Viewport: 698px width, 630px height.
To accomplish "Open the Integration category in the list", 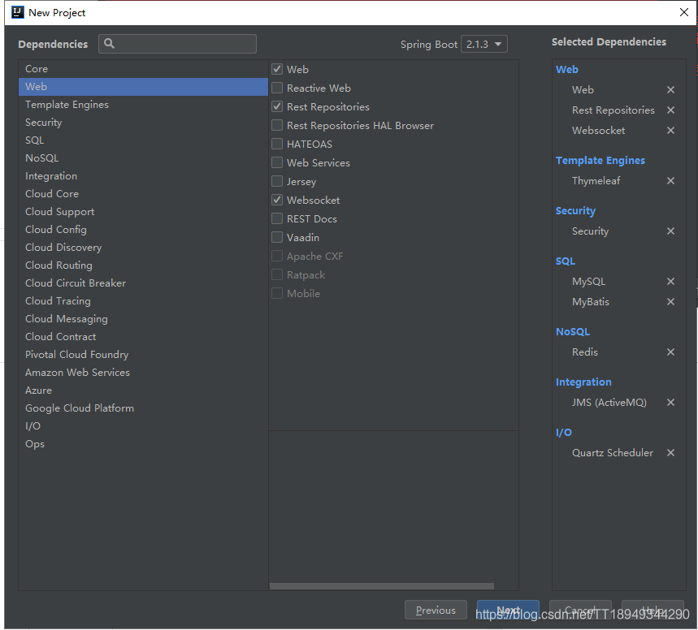I will pos(143,176).
